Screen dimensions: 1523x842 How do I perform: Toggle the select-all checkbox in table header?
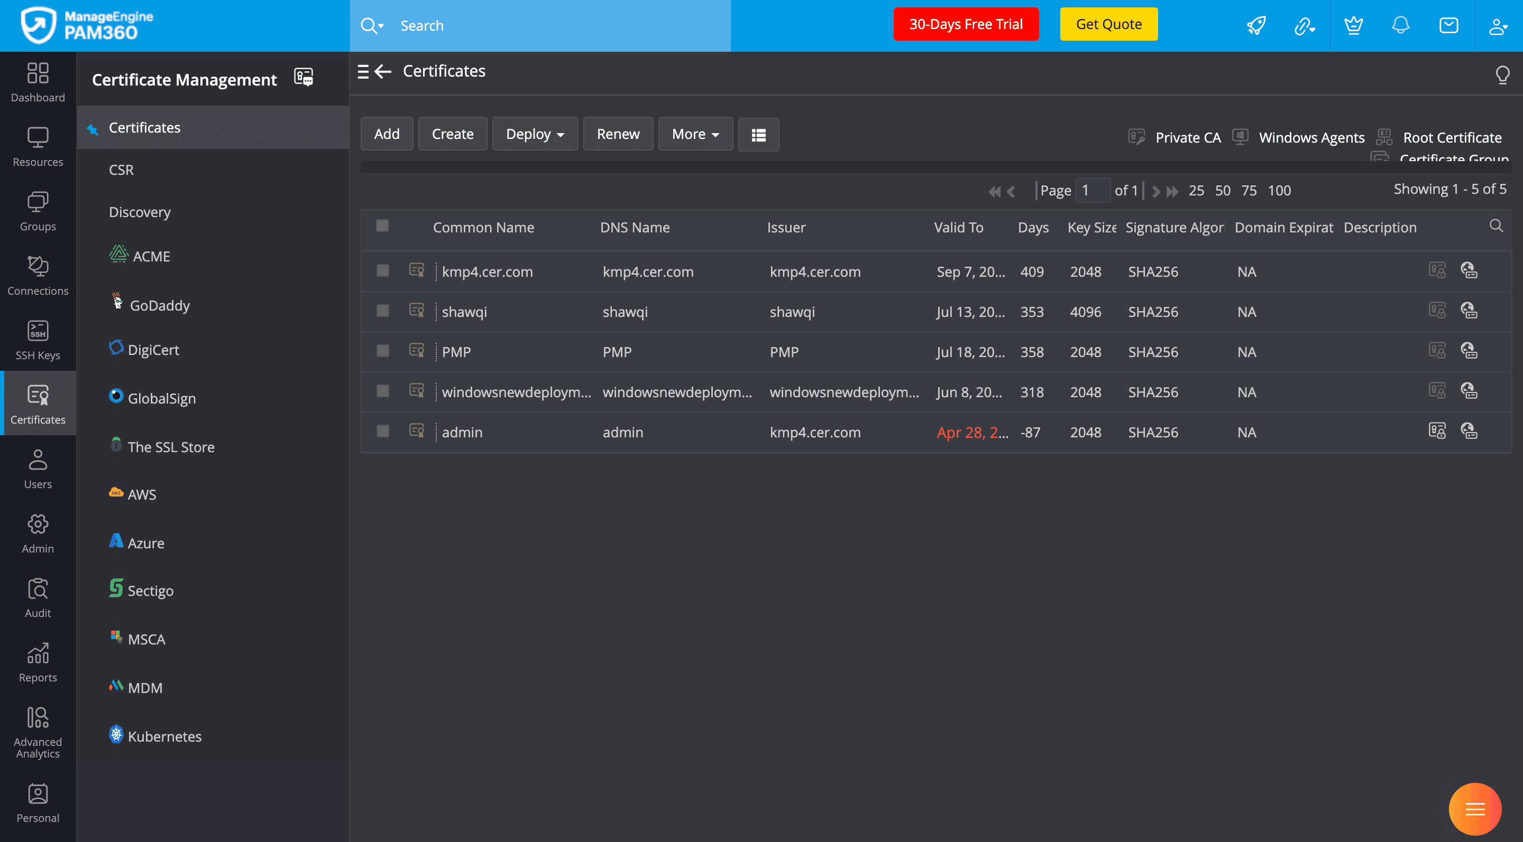(x=382, y=226)
